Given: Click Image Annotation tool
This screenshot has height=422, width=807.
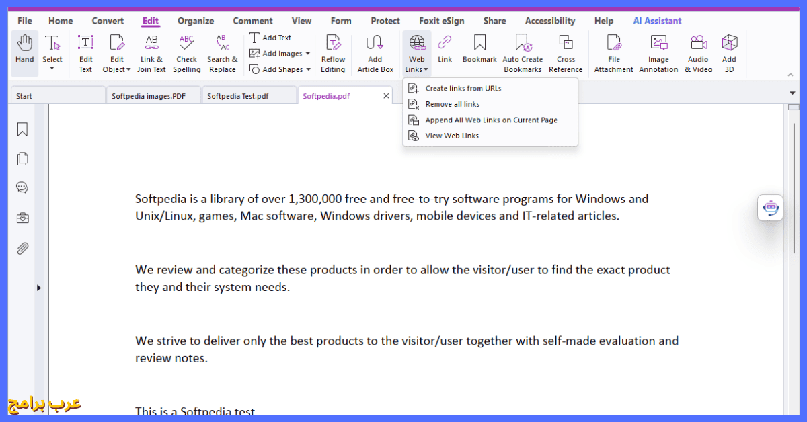Looking at the screenshot, I should tap(658, 52).
